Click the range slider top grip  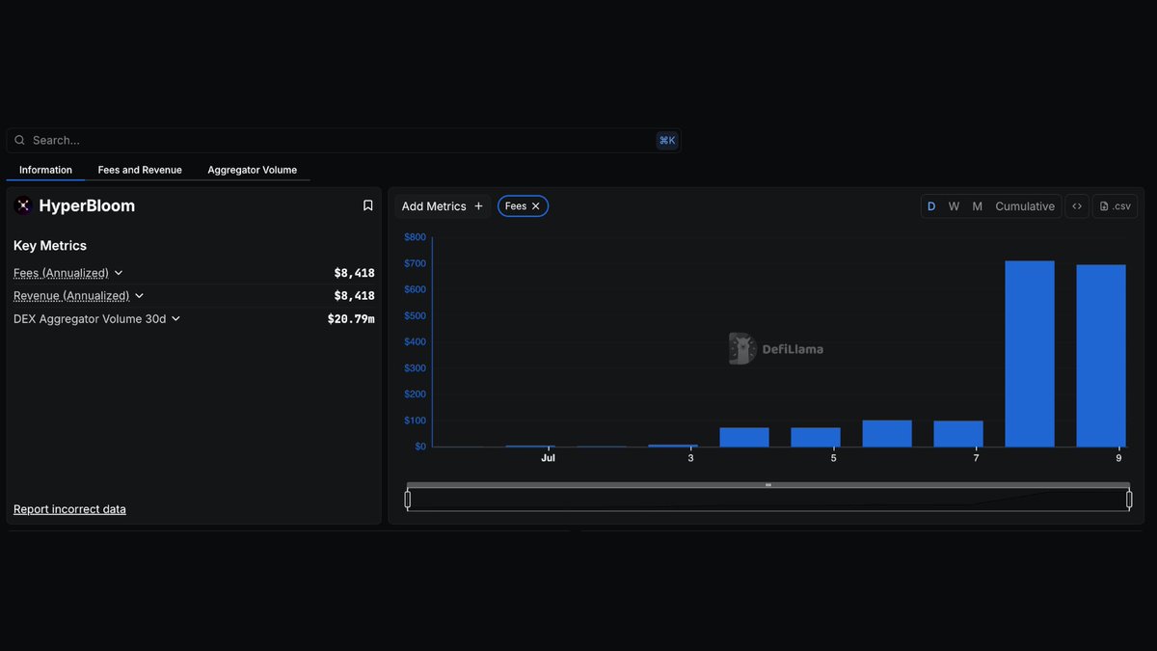coord(768,485)
